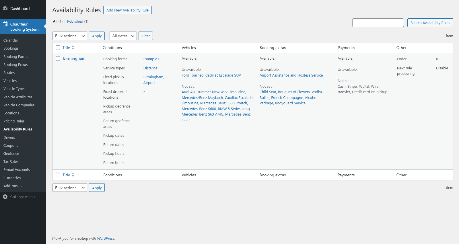
Task: Expand the All dates filter dropdown
Action: [123, 36]
